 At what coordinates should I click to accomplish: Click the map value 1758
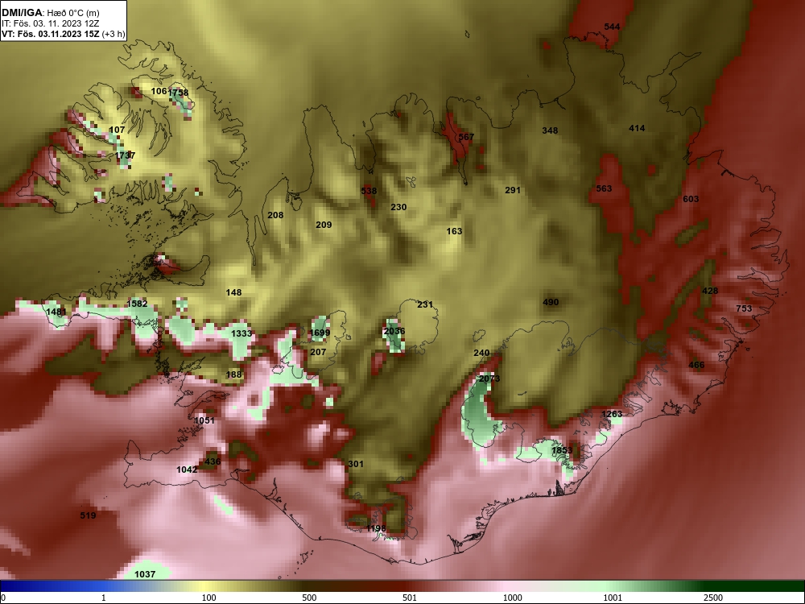[179, 93]
